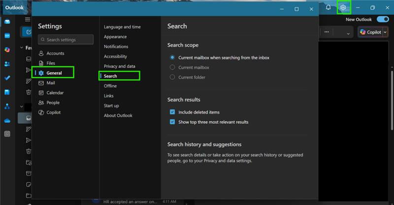The image size is (394, 205).
Task: Select the 'Current mailbox' search scope option
Action: click(190, 68)
